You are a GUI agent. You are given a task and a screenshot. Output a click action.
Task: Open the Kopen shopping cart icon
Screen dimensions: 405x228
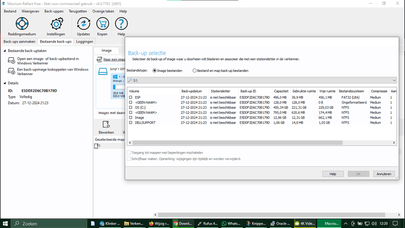pos(102,24)
